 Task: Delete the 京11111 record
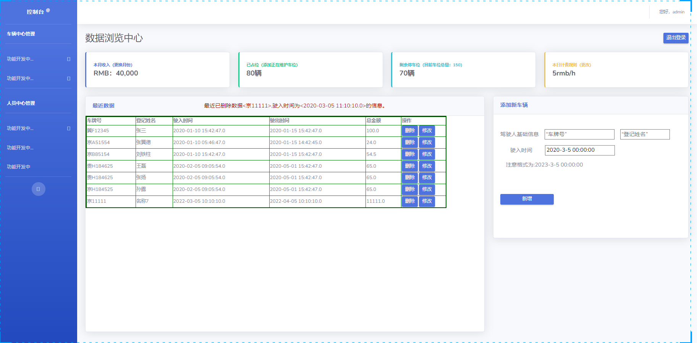410,201
